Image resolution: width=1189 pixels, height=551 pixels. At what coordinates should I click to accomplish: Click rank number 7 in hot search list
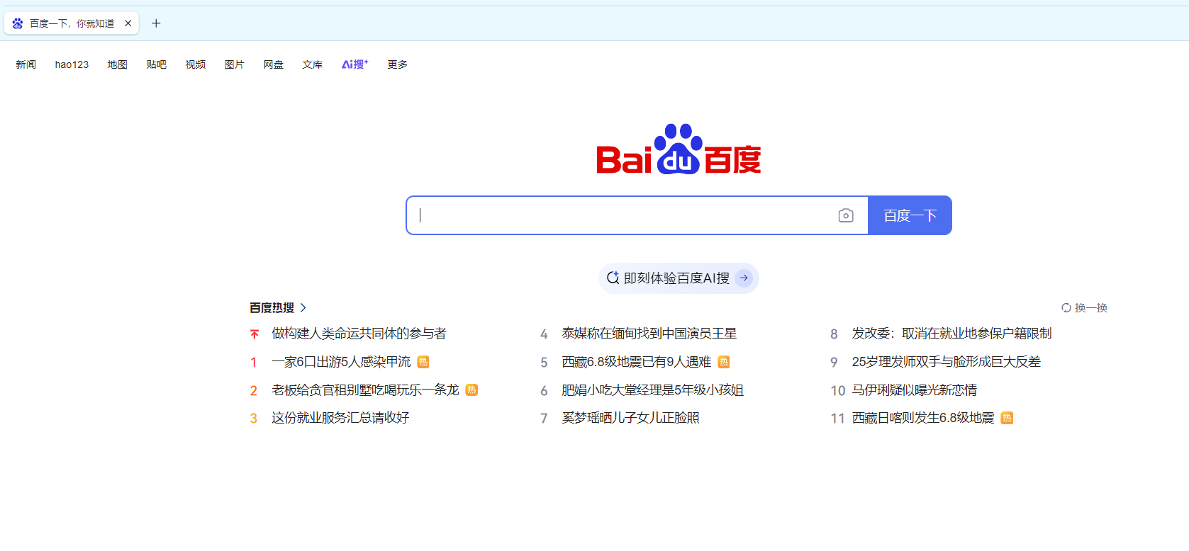coord(544,419)
